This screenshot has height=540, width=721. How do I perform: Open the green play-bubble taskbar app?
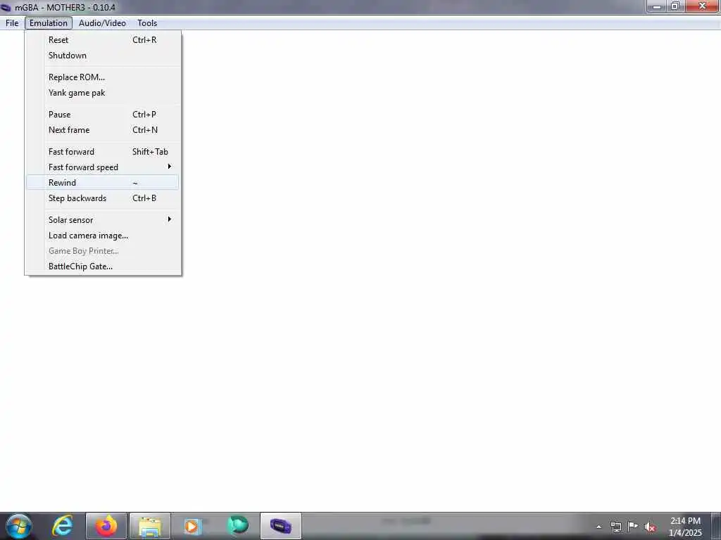(x=238, y=525)
